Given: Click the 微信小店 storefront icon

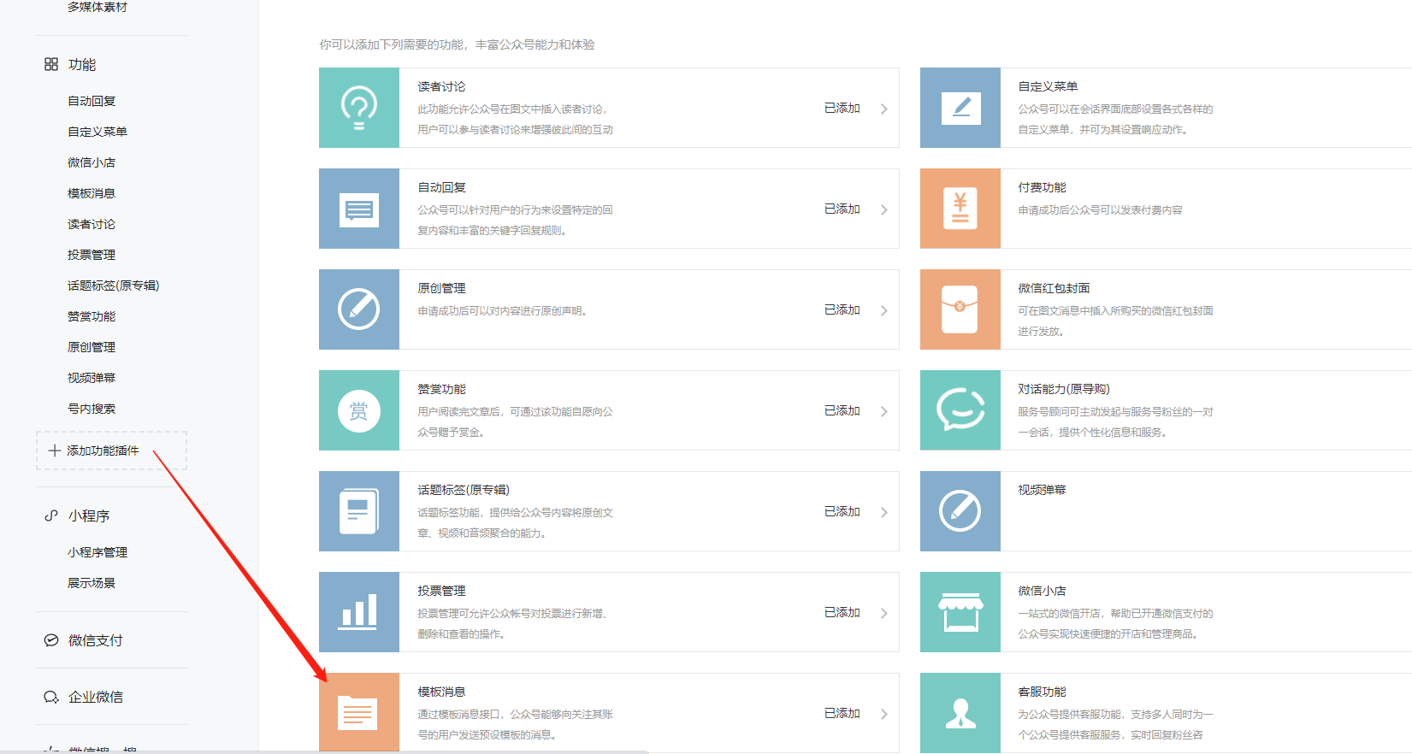Looking at the screenshot, I should (x=960, y=612).
